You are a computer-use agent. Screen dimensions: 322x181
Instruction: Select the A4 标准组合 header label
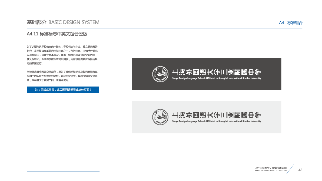point(291,23)
